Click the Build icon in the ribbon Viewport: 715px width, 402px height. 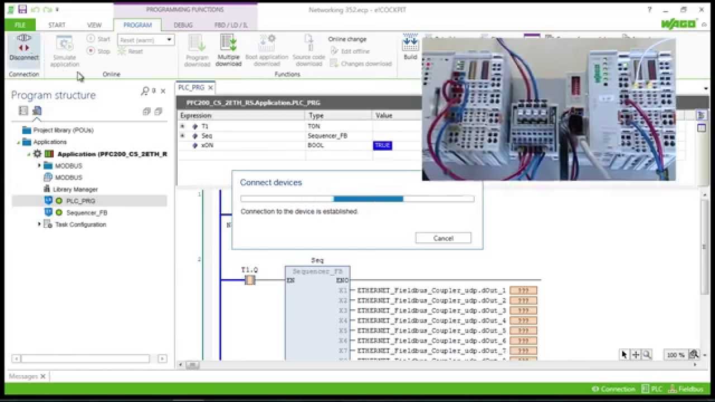click(x=411, y=43)
